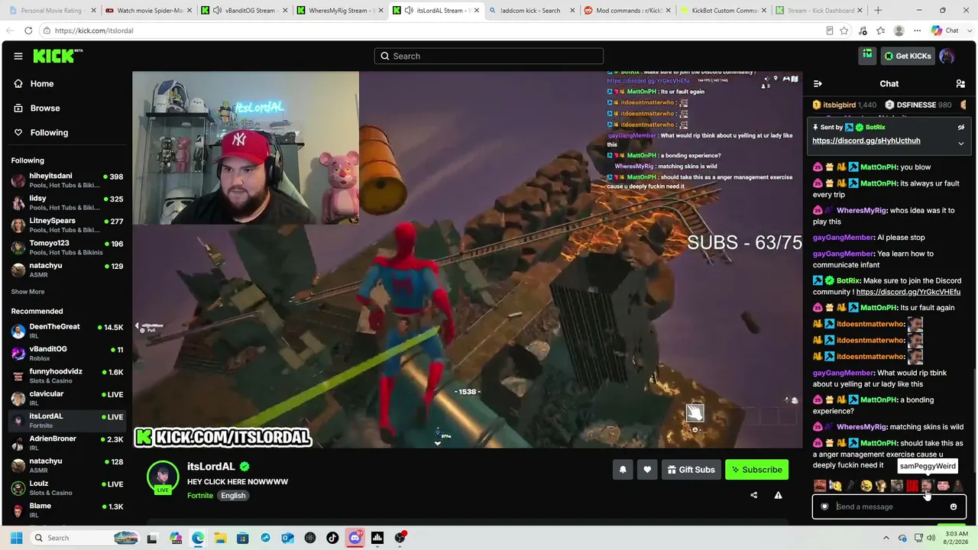Screen dimensions: 978x550
Task: Click the Kick search box
Action: coord(489,56)
